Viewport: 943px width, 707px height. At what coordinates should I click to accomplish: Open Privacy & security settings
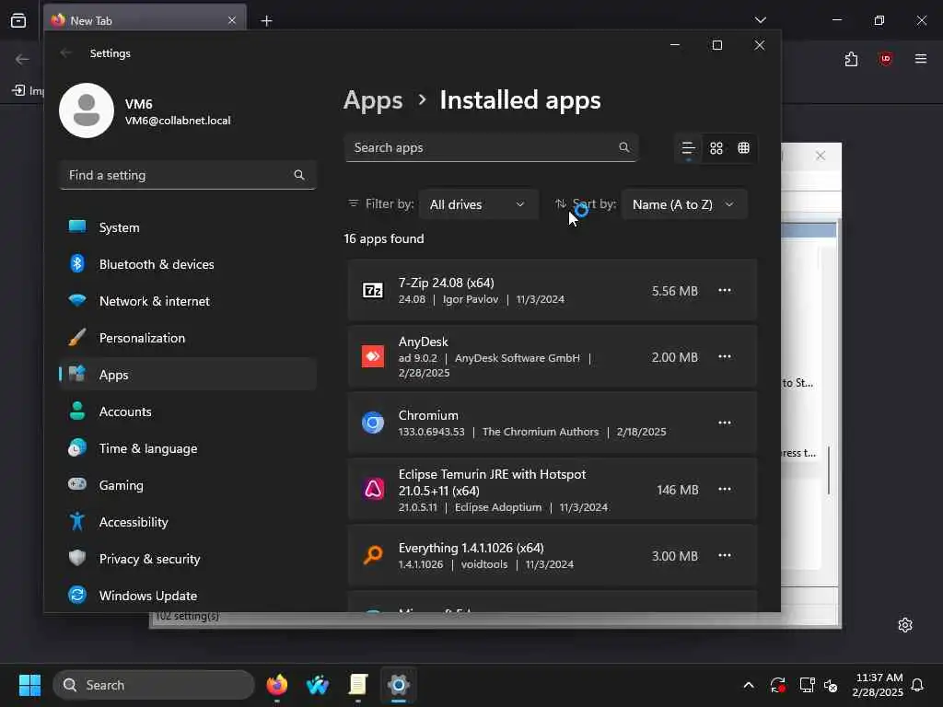coord(188,559)
